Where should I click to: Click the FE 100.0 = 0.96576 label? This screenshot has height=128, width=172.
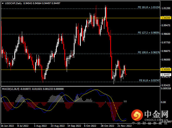pyautogui.click(x=149, y=52)
